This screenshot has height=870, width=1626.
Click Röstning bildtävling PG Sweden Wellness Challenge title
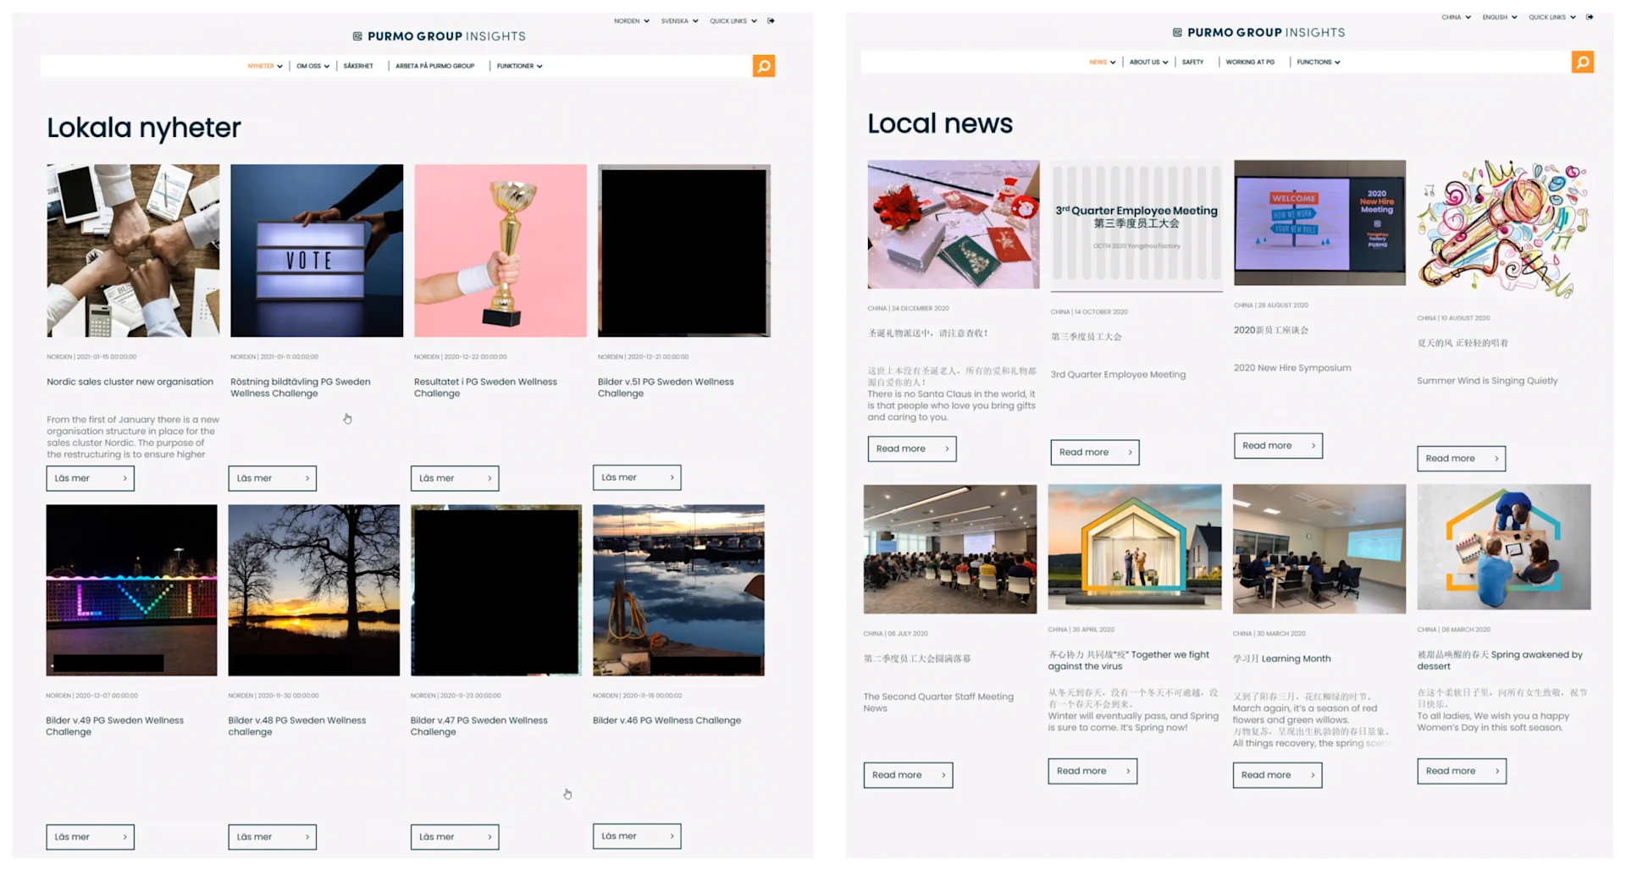click(x=301, y=388)
